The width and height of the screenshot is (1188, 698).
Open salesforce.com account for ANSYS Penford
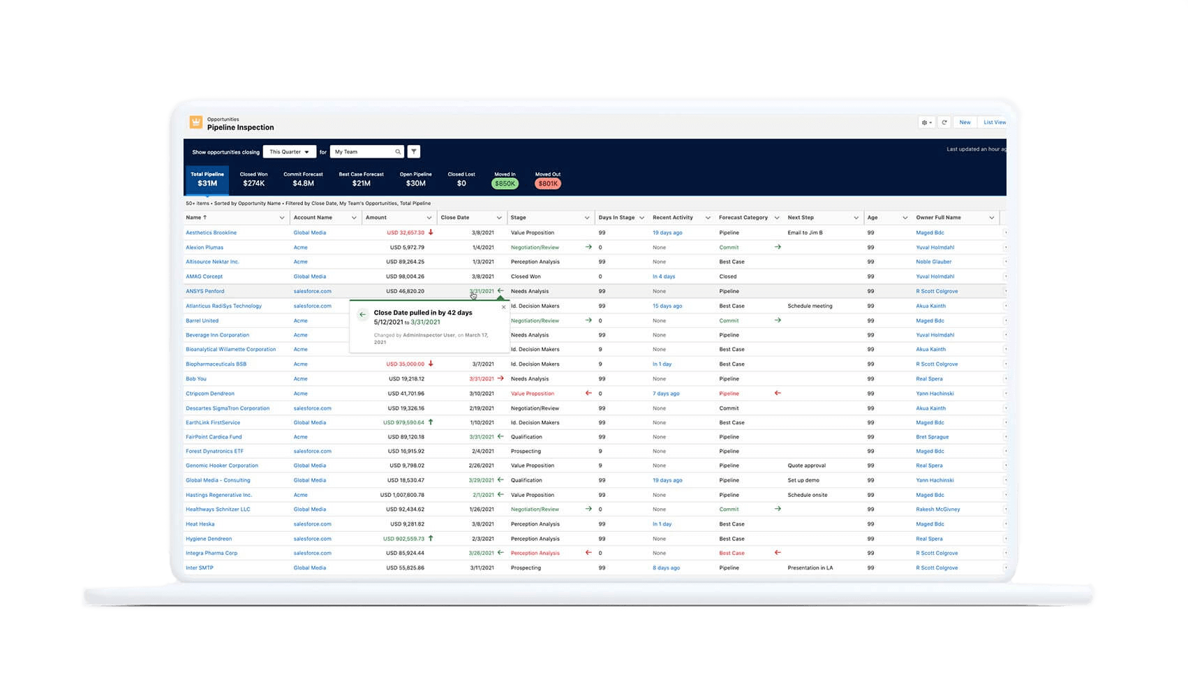(x=312, y=291)
